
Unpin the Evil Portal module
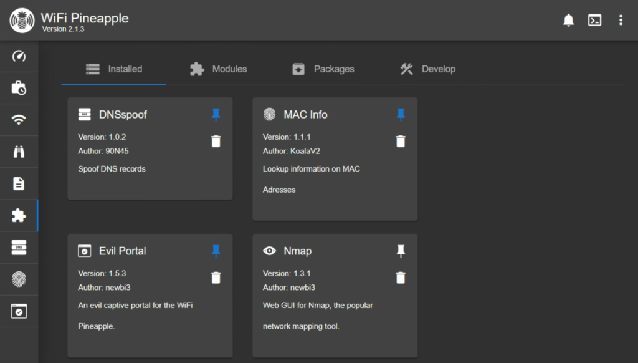pos(216,251)
